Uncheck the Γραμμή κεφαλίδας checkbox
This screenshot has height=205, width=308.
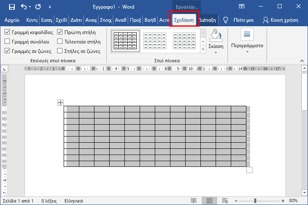coord(7,32)
